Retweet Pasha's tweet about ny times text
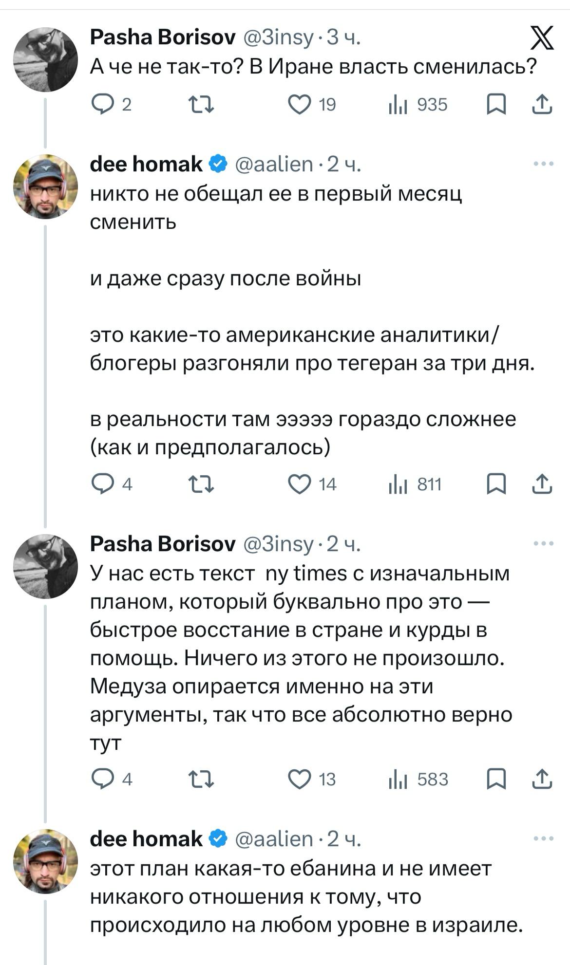Viewport: 570px width, 965px height. pyautogui.click(x=201, y=779)
